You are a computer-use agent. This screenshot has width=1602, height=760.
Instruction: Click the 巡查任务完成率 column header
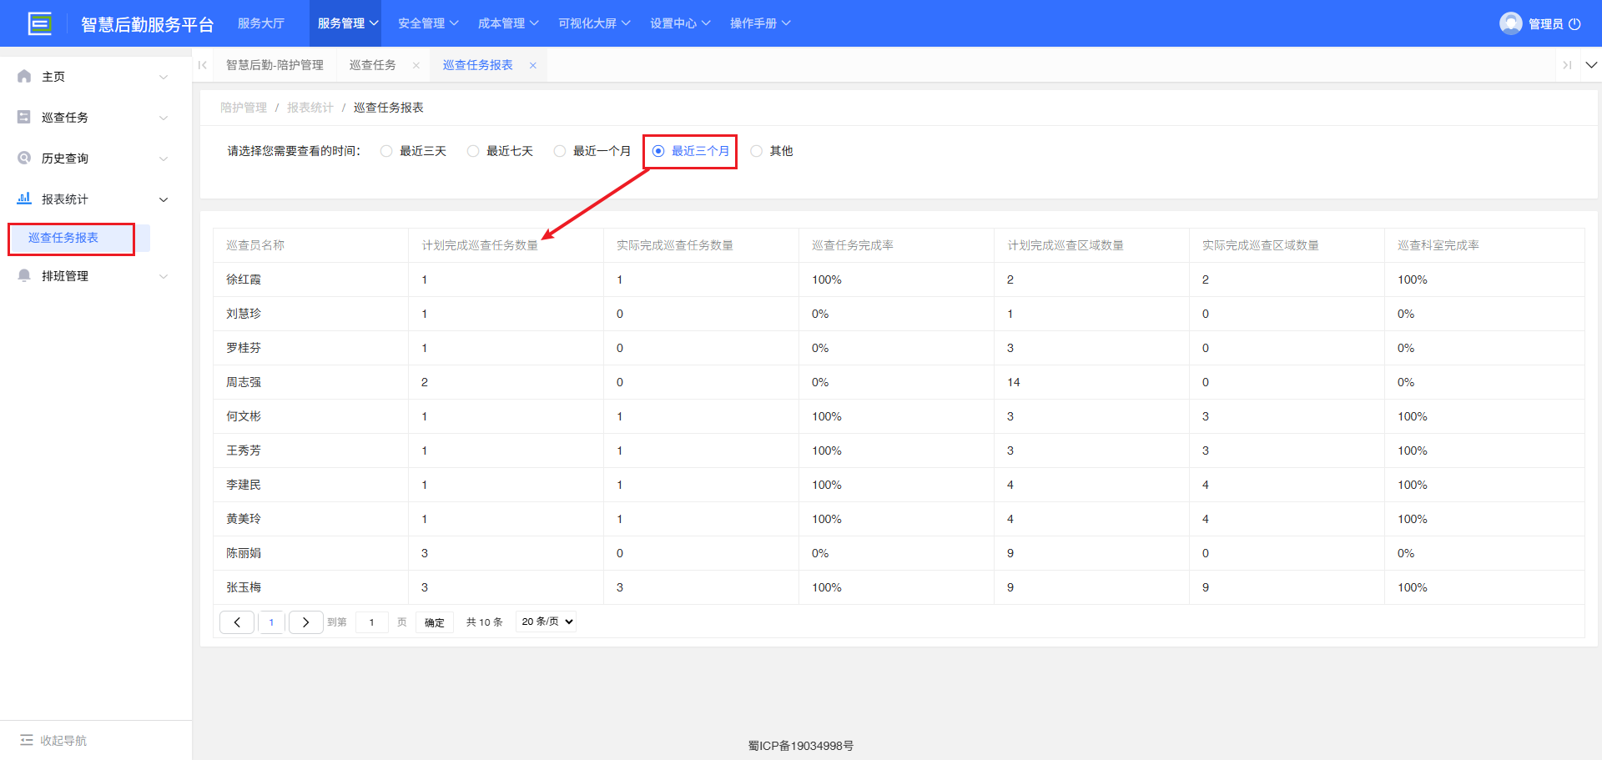[853, 245]
